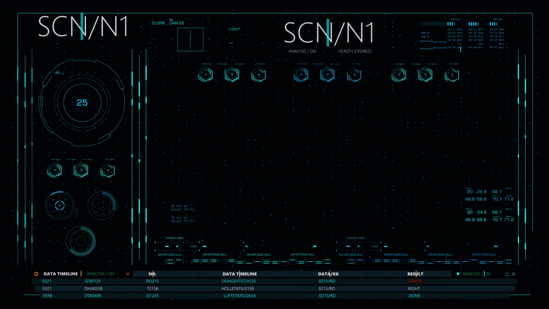549x309 pixels.
Task: Open the teal dropdown arrow beside ANALYSIS / ON
Action: click(x=458, y=274)
